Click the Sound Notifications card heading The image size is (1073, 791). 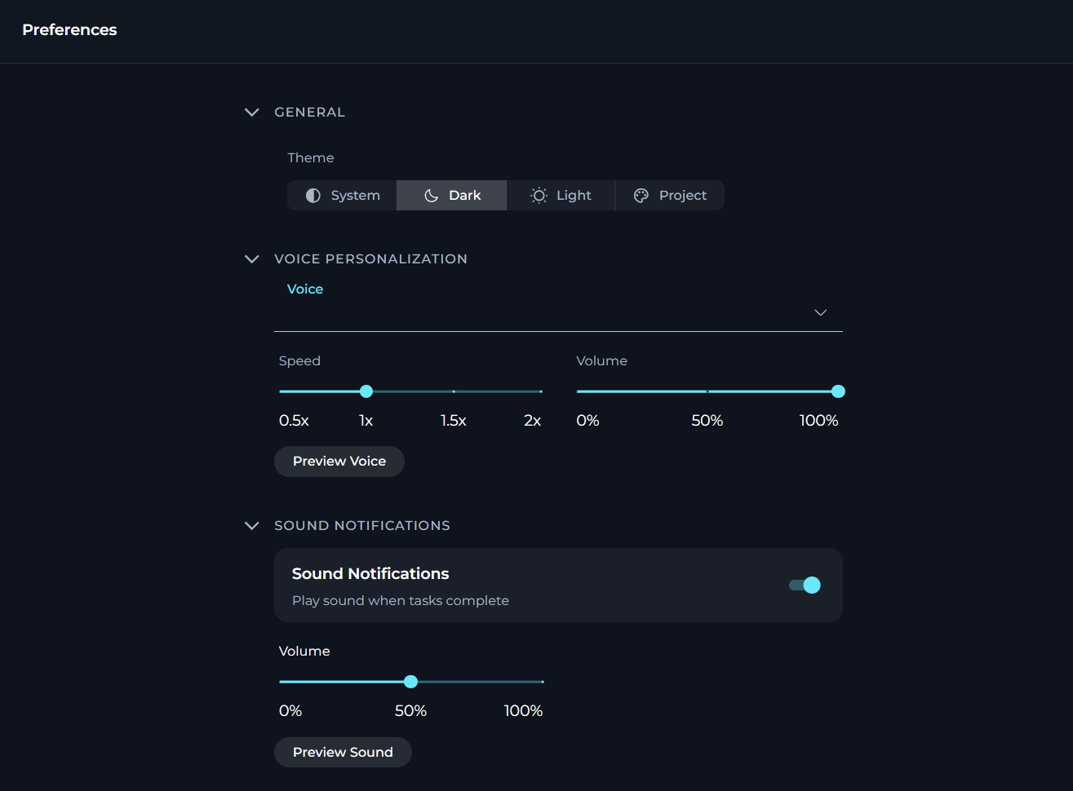pos(370,574)
